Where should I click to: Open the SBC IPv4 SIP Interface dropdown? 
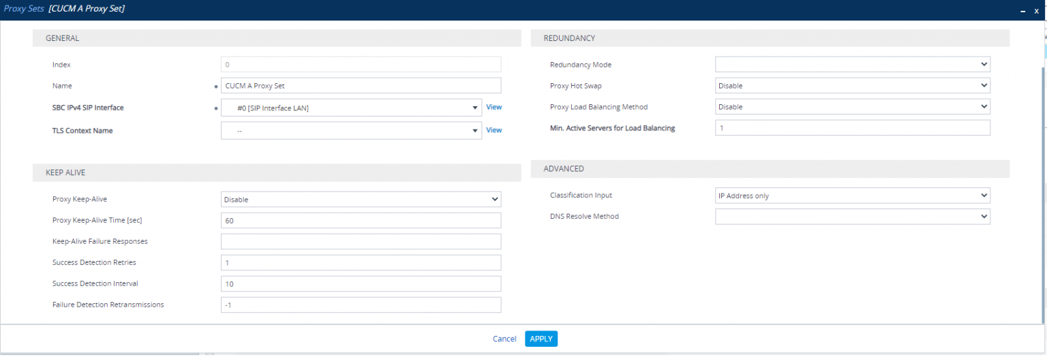[351, 108]
